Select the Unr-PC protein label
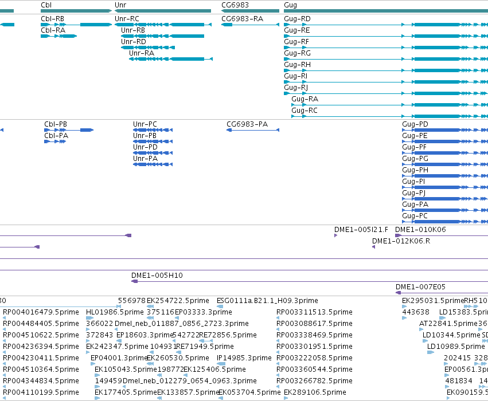Screen dimensions: 488x401 pyautogui.click(x=145, y=124)
